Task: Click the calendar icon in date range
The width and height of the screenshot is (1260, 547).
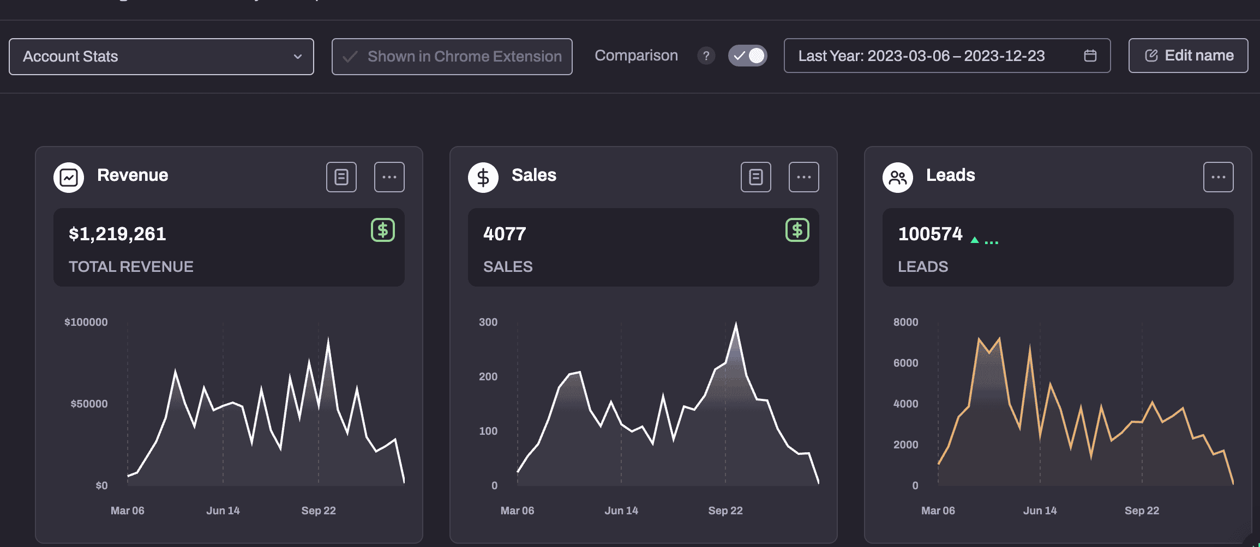Action: tap(1090, 56)
